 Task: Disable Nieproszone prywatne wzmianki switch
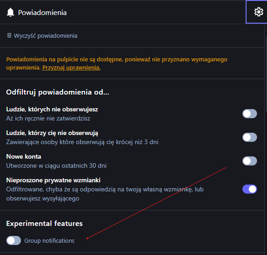pyautogui.click(x=250, y=189)
